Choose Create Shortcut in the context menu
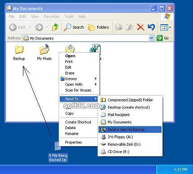Image resolution: width=193 pixels, height=174 pixels. [79, 122]
